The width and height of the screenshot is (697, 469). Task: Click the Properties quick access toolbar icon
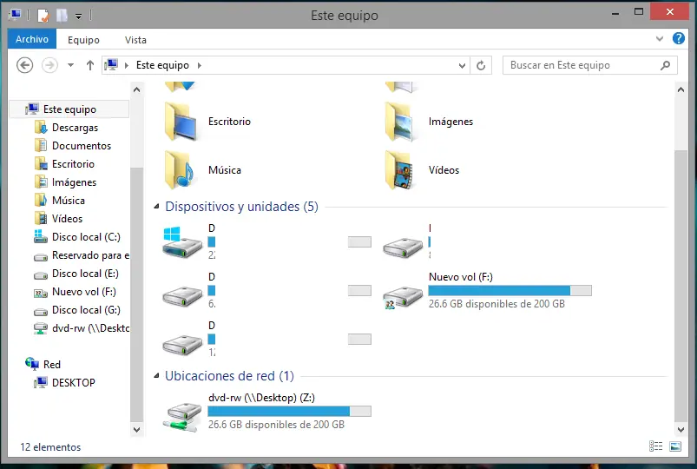[43, 16]
